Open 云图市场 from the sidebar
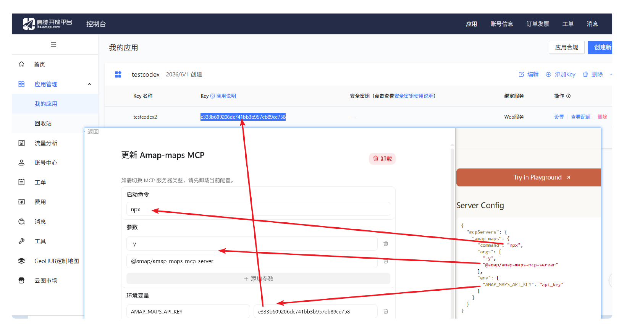 click(x=46, y=281)
